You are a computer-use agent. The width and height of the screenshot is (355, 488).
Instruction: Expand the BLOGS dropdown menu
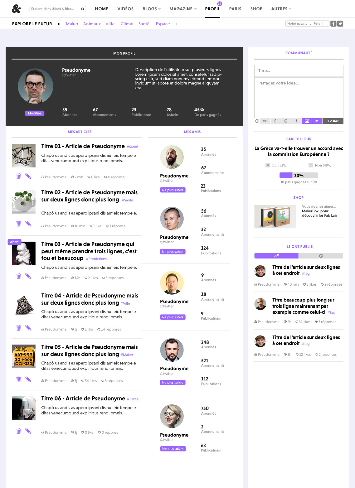pos(152,9)
